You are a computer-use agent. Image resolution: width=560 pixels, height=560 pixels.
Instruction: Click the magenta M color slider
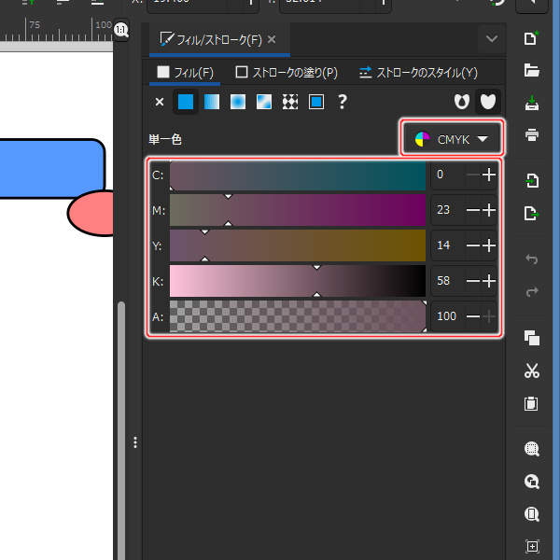[297, 210]
